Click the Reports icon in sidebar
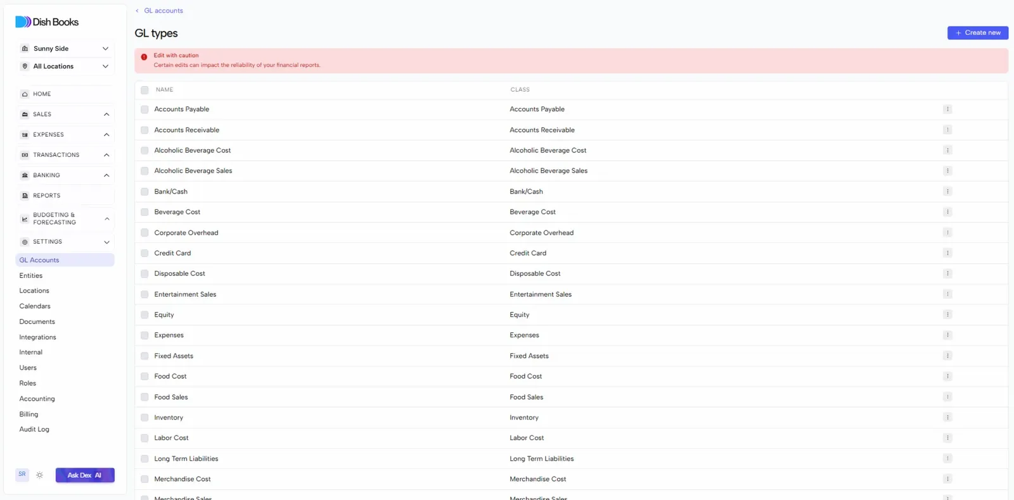Image resolution: width=1014 pixels, height=500 pixels. coord(25,196)
